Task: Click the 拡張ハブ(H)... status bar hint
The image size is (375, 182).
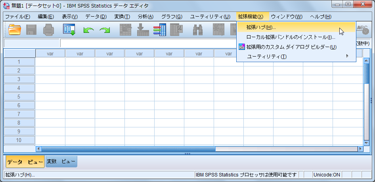Action: pos(20,175)
